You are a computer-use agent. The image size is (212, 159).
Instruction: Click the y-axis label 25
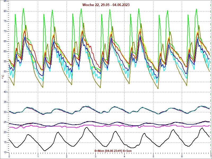pos(5,122)
